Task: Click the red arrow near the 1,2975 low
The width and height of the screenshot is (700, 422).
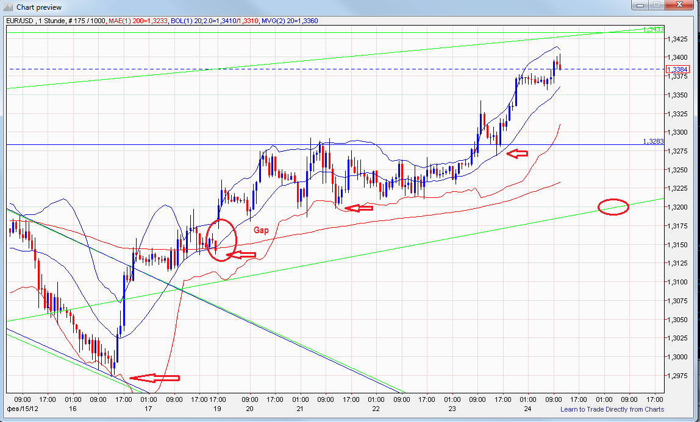Action: (154, 378)
